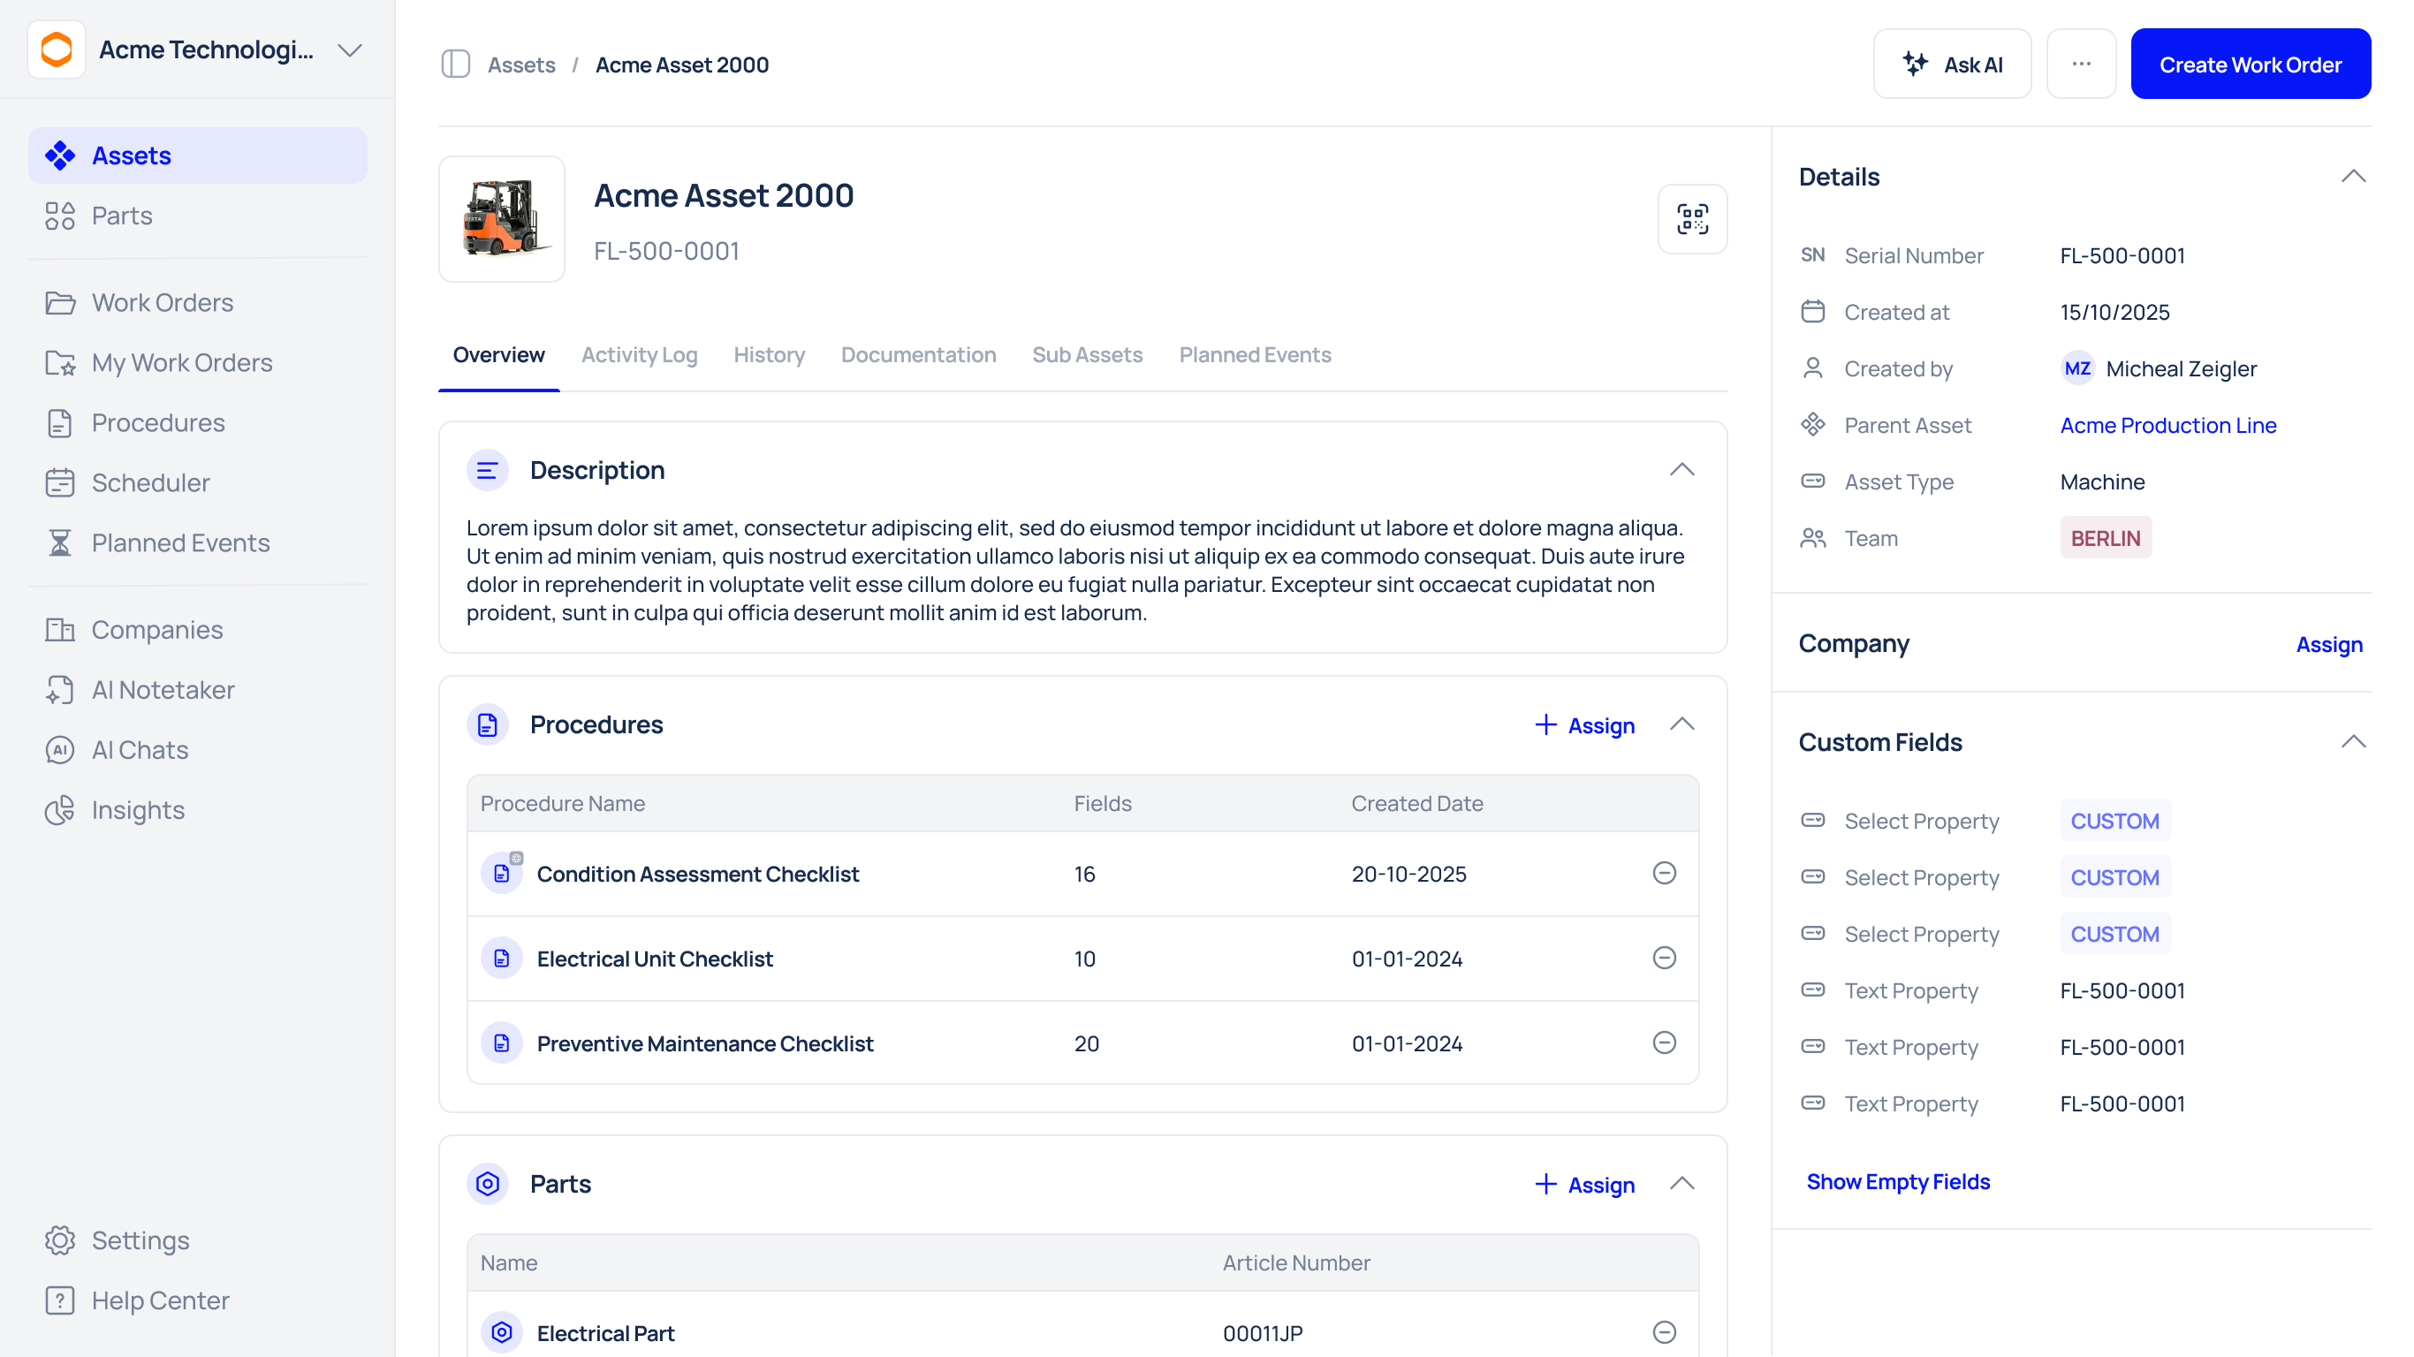The height and width of the screenshot is (1357, 2414).
Task: Collapse the Details panel
Action: 2352,176
